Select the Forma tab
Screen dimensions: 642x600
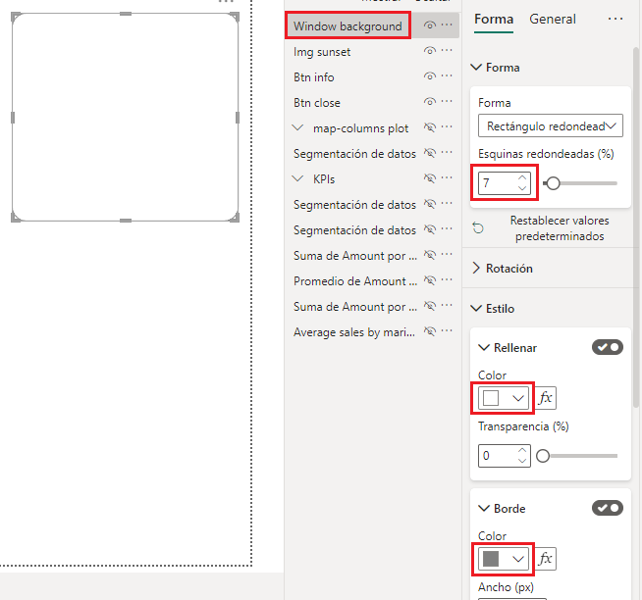494,19
